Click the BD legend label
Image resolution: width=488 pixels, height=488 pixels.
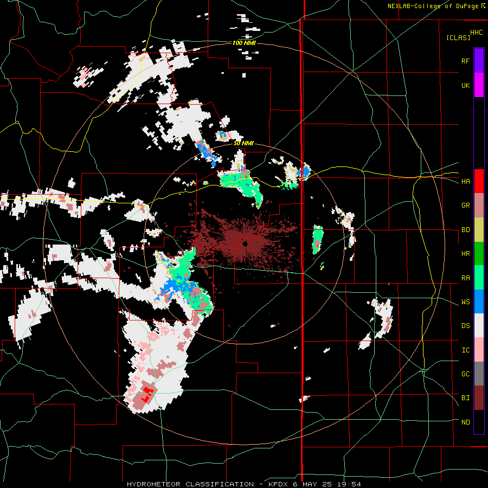click(465, 230)
